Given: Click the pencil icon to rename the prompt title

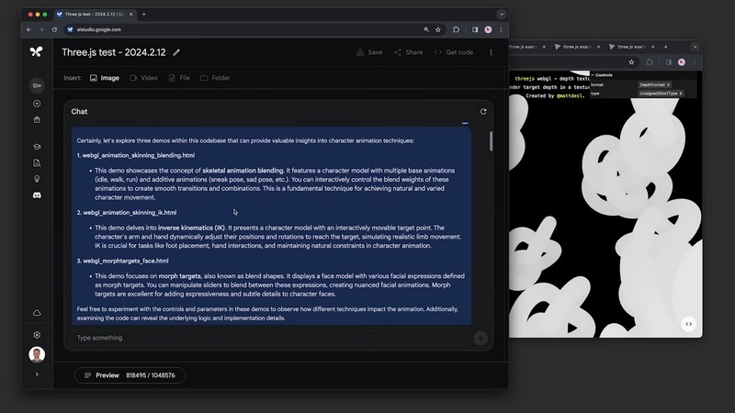Looking at the screenshot, I should (176, 52).
